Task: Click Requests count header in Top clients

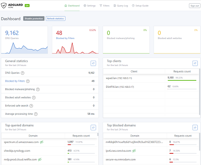Action: 182,72
